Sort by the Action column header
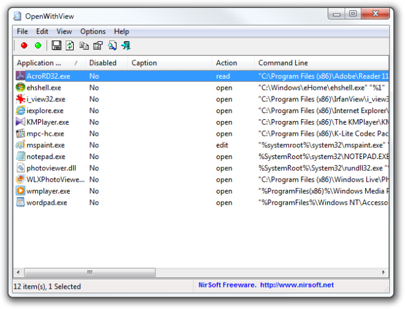405x309 pixels. coord(233,63)
